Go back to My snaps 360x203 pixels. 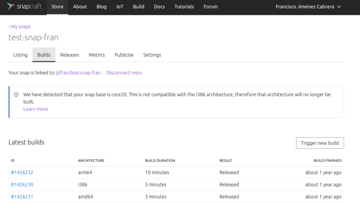[19, 26]
